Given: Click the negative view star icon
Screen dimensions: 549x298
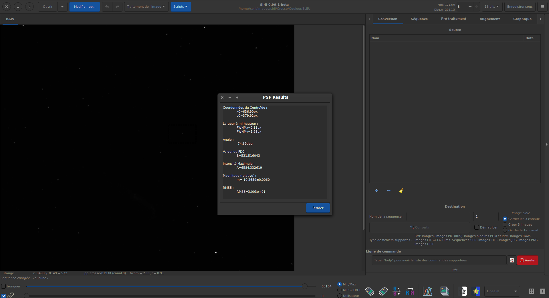Looking at the screenshot, I should tap(462, 291).
